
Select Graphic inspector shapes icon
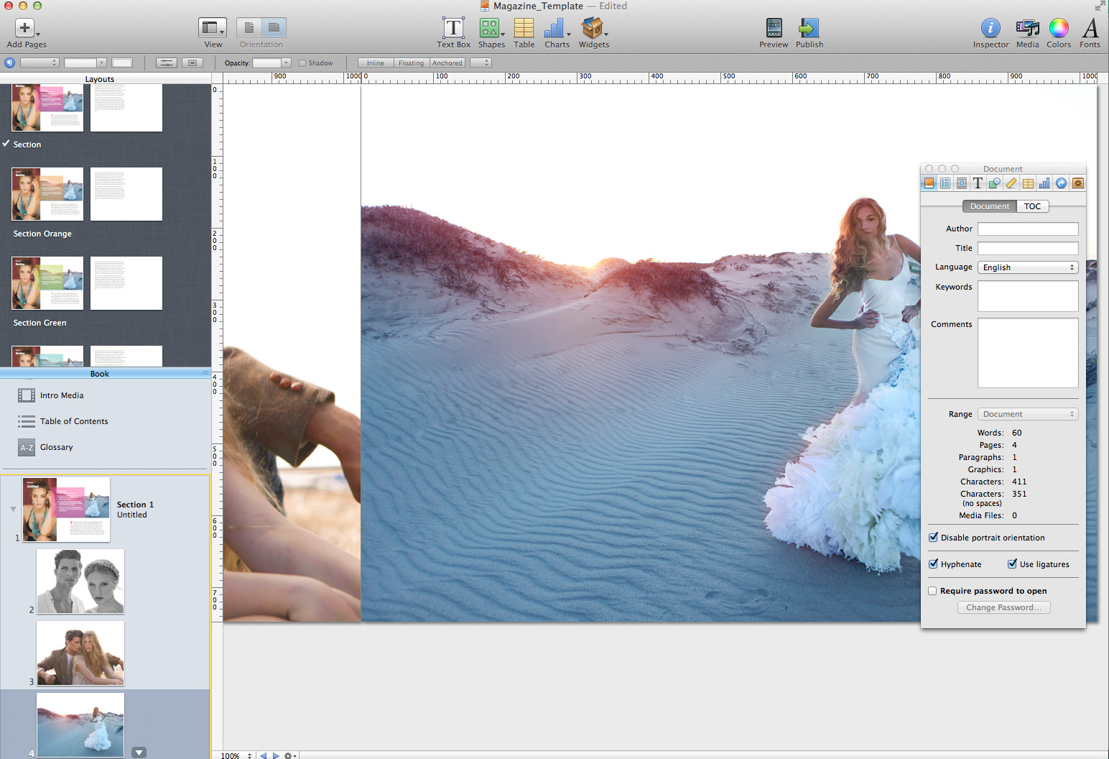(x=995, y=183)
